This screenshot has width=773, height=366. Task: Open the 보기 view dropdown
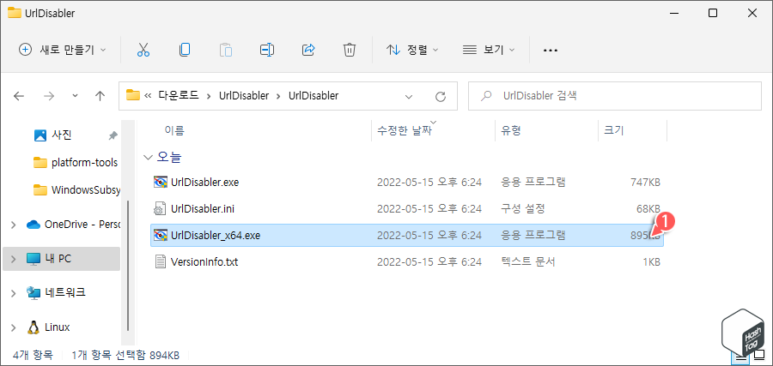pos(488,50)
